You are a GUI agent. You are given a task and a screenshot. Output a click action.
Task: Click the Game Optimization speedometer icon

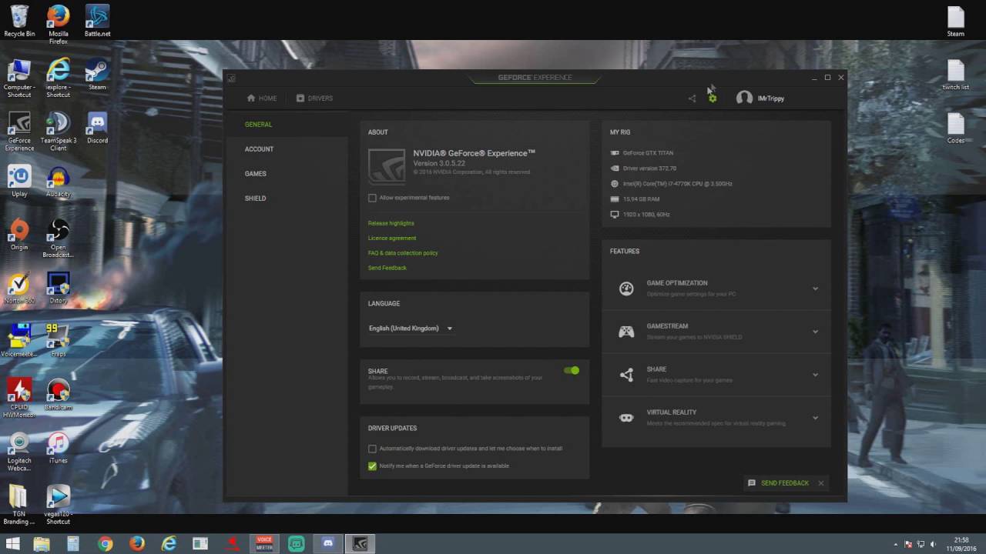tap(626, 289)
